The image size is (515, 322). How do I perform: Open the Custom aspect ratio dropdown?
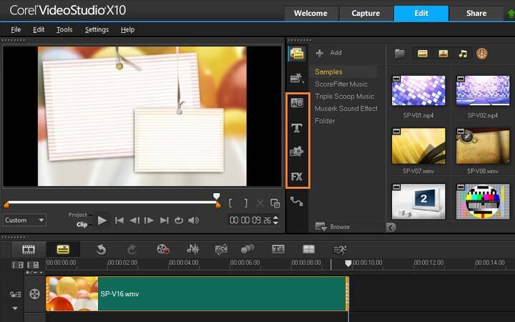24,220
